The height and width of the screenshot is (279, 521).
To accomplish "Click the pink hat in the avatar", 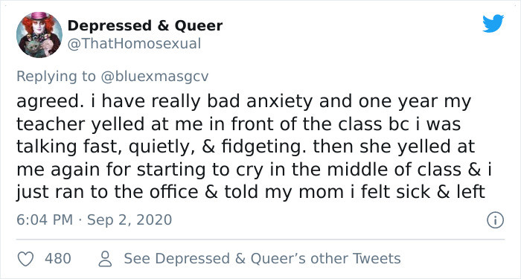I will [39, 16].
